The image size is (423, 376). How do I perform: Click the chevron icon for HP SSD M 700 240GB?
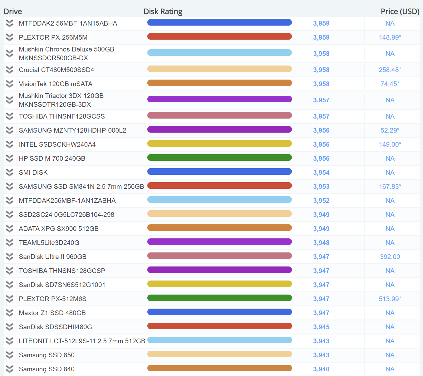pos(10,159)
